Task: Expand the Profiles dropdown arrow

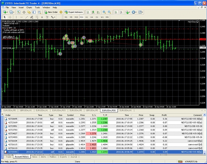Action: (x=14, y=12)
